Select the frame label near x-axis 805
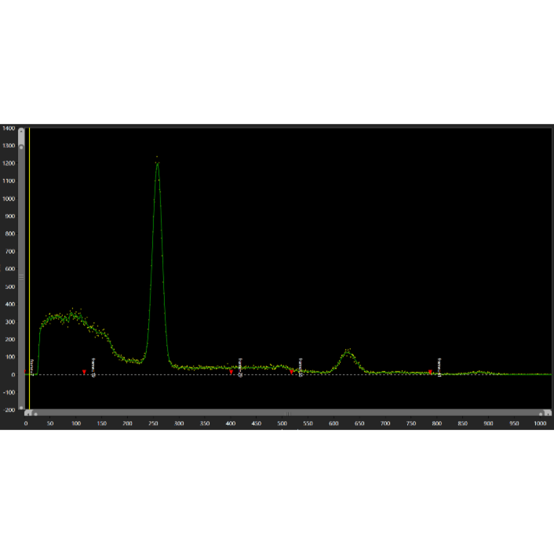This screenshot has height=554, width=554. click(440, 367)
